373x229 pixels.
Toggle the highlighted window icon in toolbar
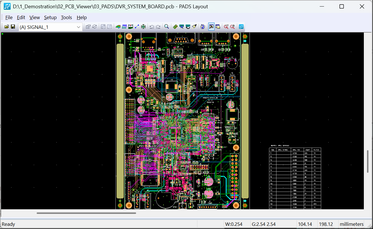[x=211, y=27]
